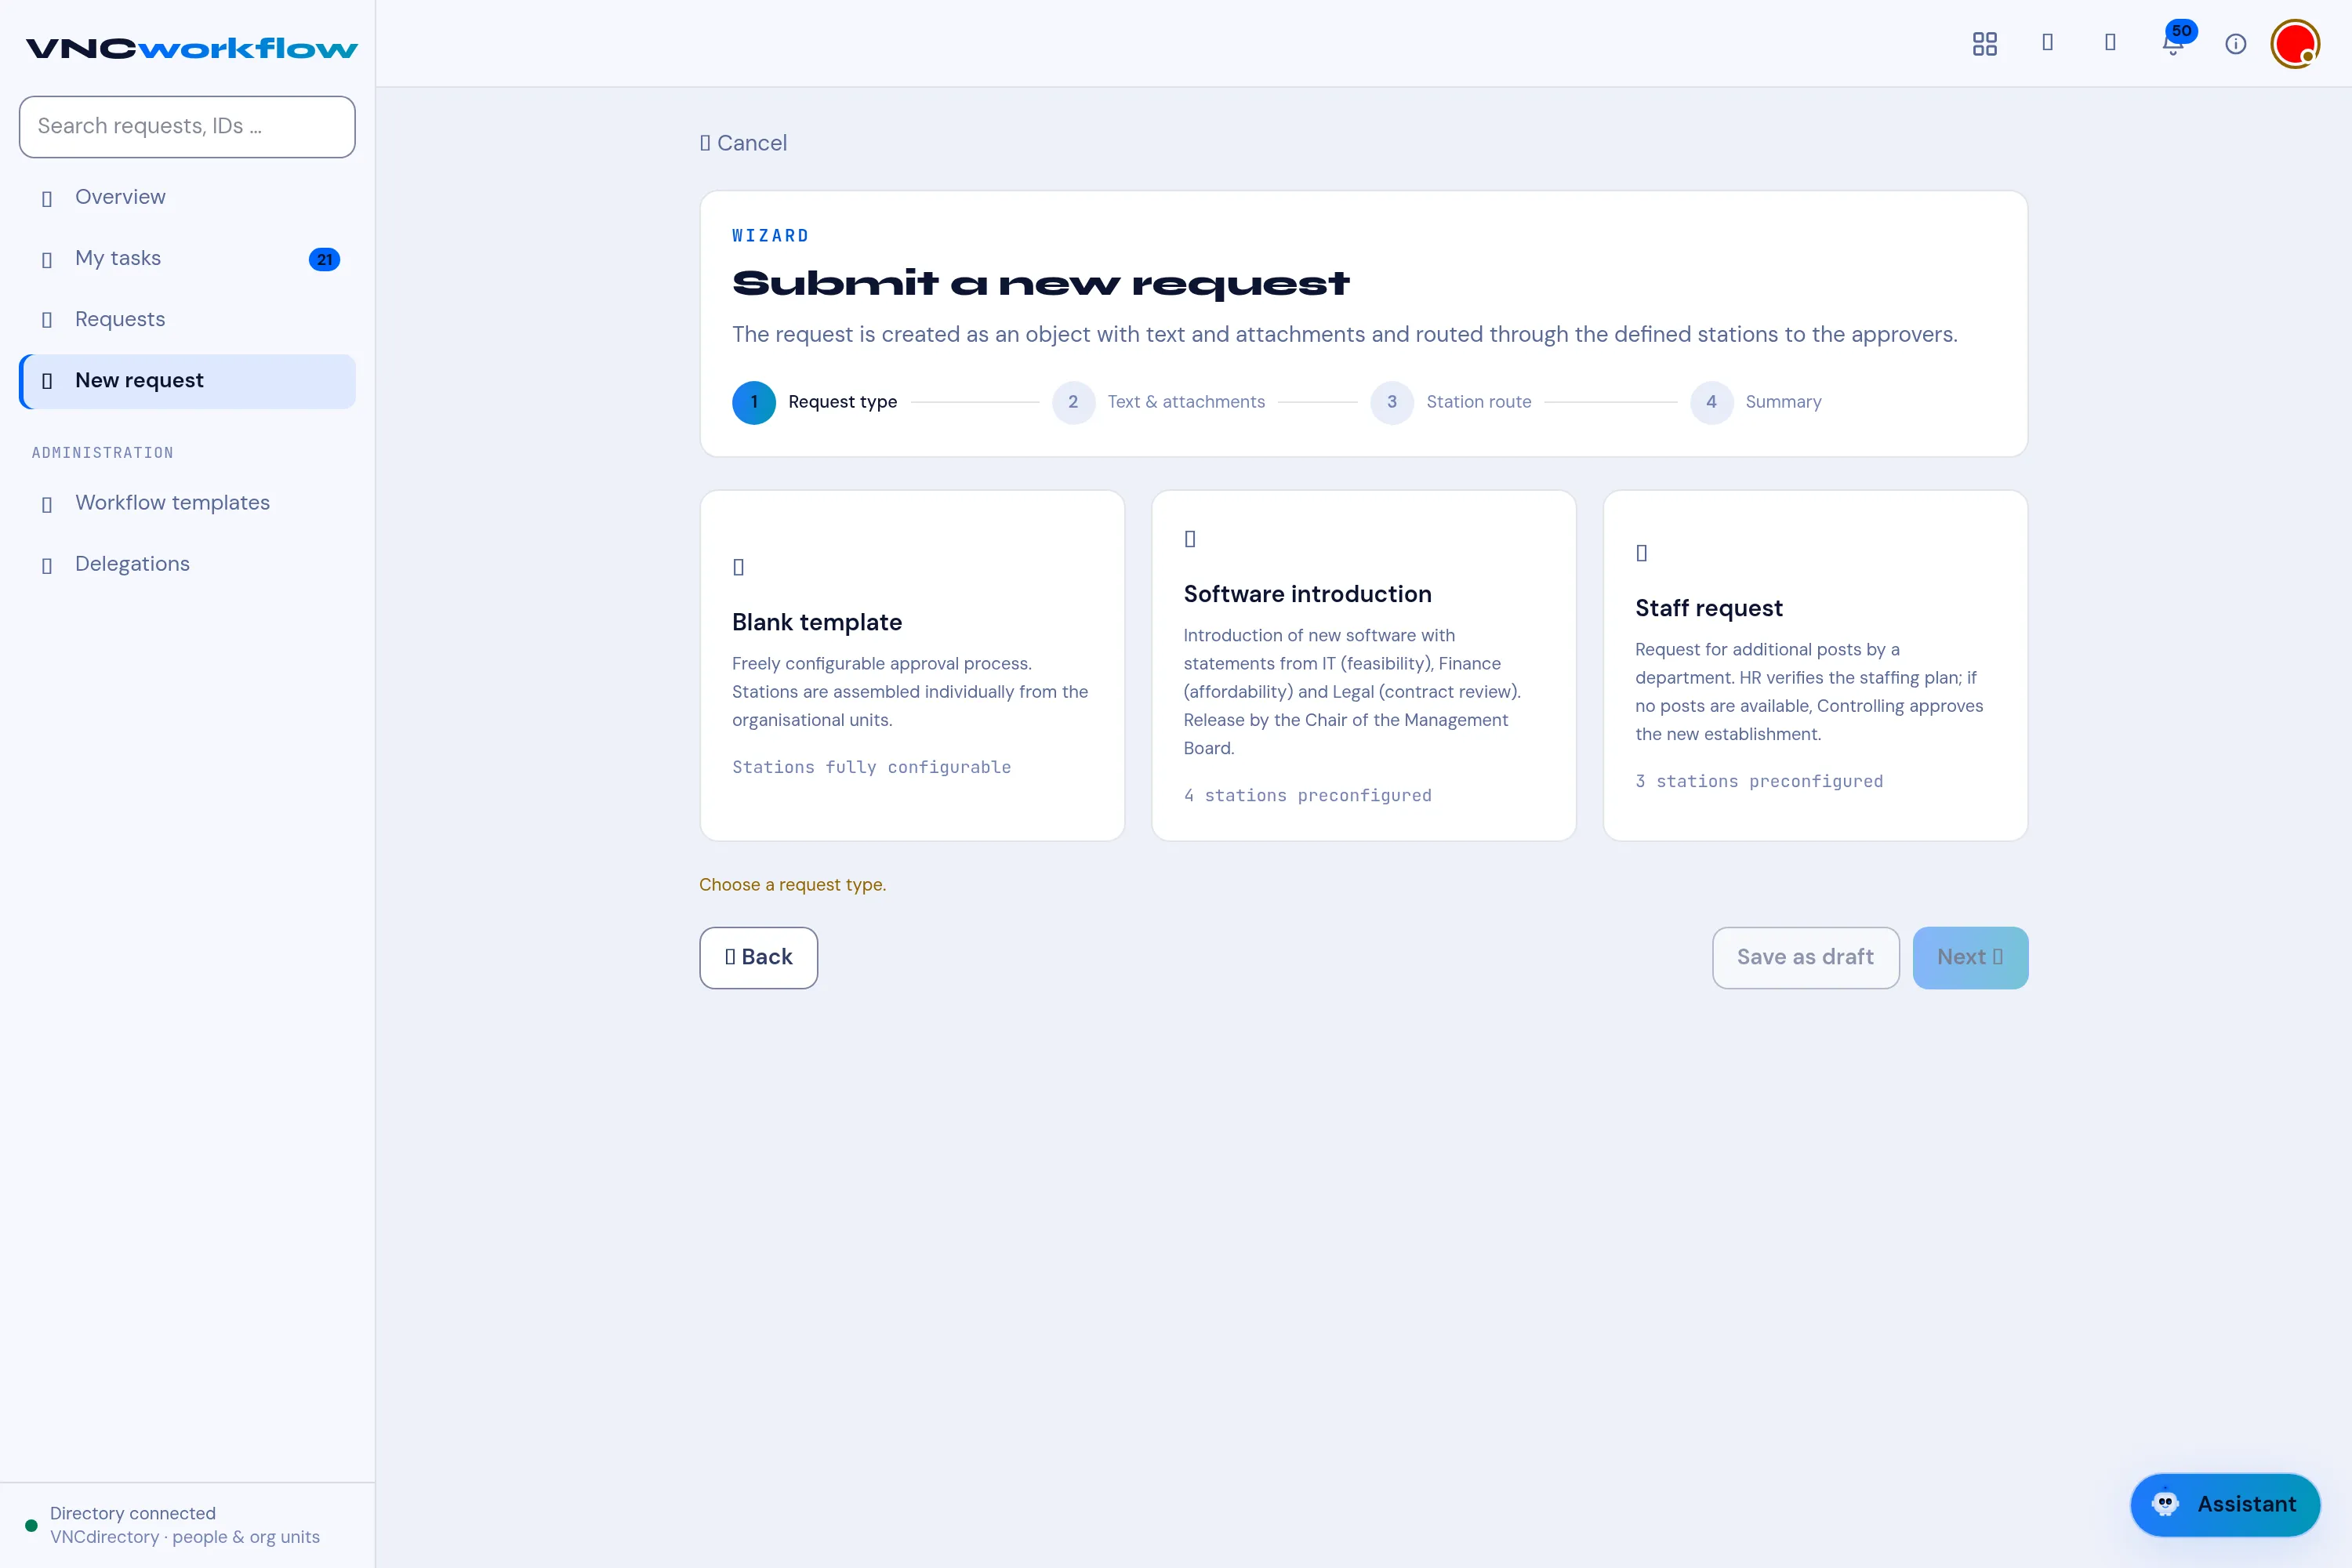Open Requests in the sidebar
The image size is (2352, 1568).
pos(187,320)
